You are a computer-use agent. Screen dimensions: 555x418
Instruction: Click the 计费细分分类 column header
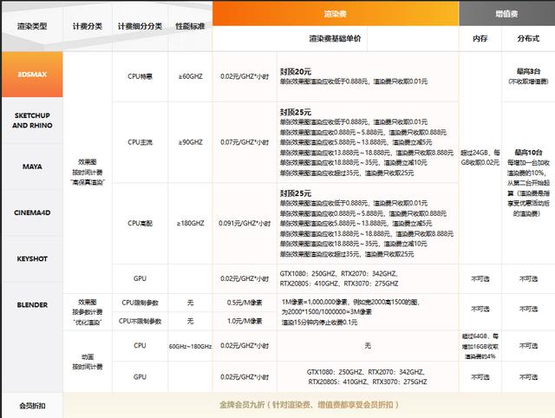(140, 26)
